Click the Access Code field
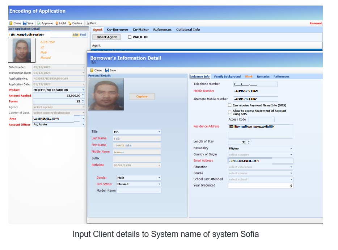This screenshot has height=250, width=338. coord(262,120)
